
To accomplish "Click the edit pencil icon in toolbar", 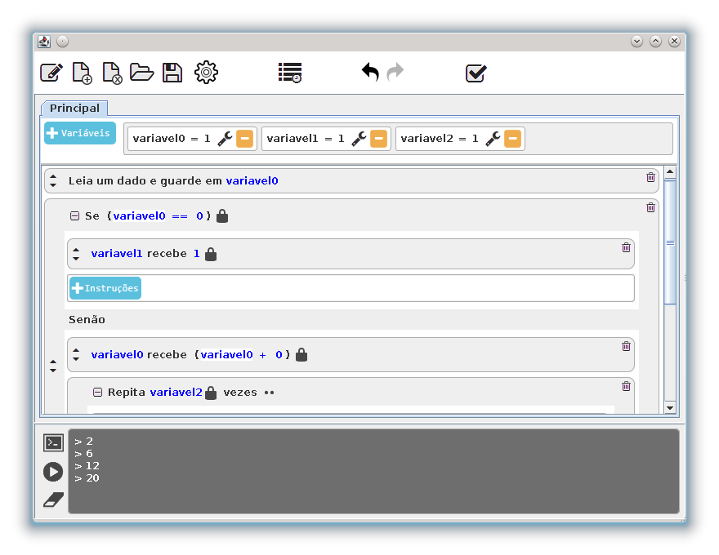I will pos(51,73).
